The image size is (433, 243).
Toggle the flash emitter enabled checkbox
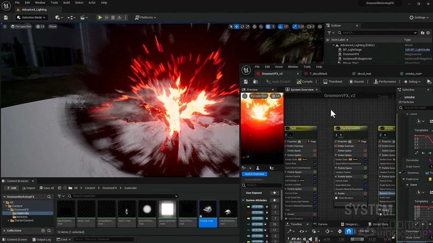288,128
